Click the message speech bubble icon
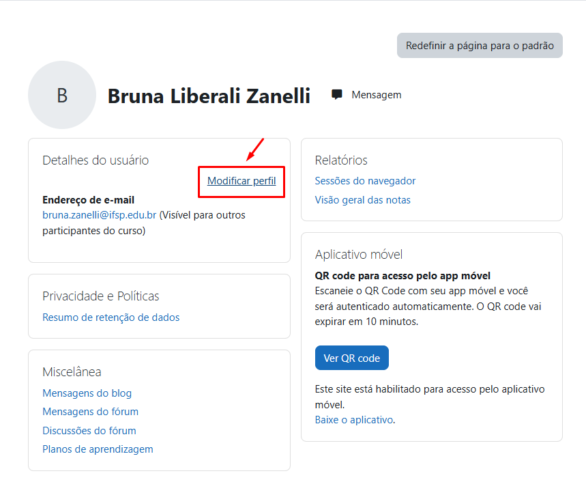 [337, 95]
